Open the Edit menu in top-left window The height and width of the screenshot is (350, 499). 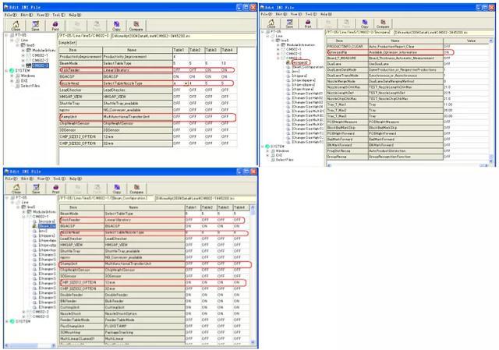click(x=27, y=15)
